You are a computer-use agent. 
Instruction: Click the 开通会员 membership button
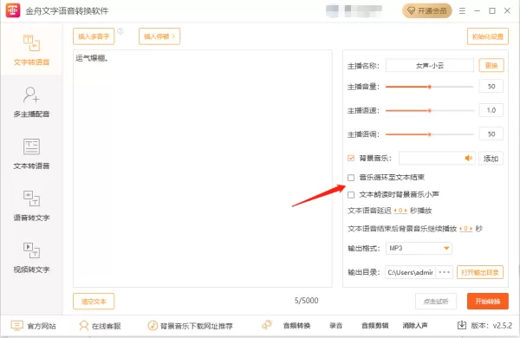(x=427, y=11)
